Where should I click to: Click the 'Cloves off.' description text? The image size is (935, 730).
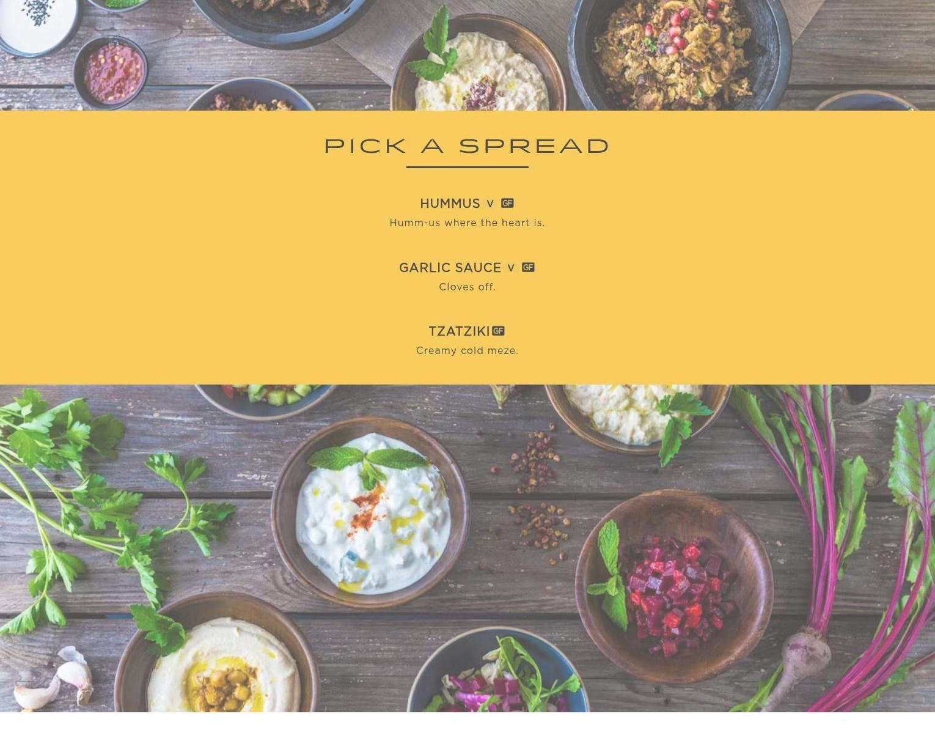[467, 287]
